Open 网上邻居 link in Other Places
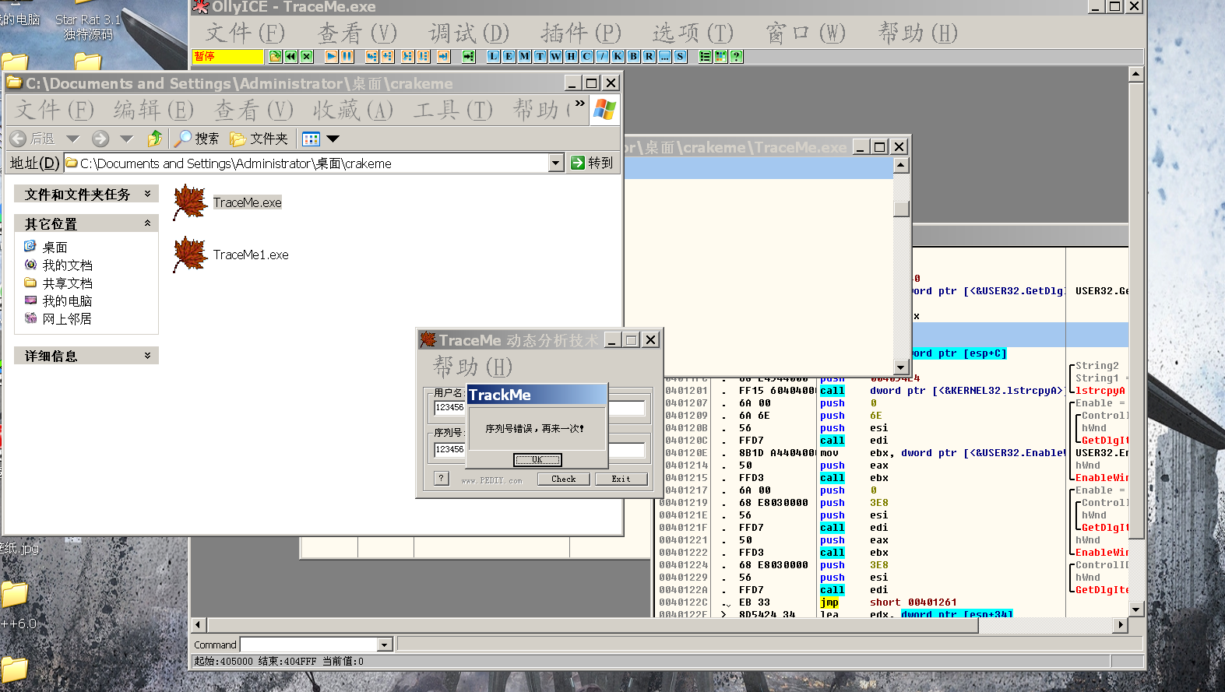Screen dimensions: 1225x692 67,319
